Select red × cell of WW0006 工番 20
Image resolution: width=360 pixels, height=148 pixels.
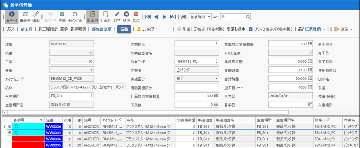(x=28, y=139)
